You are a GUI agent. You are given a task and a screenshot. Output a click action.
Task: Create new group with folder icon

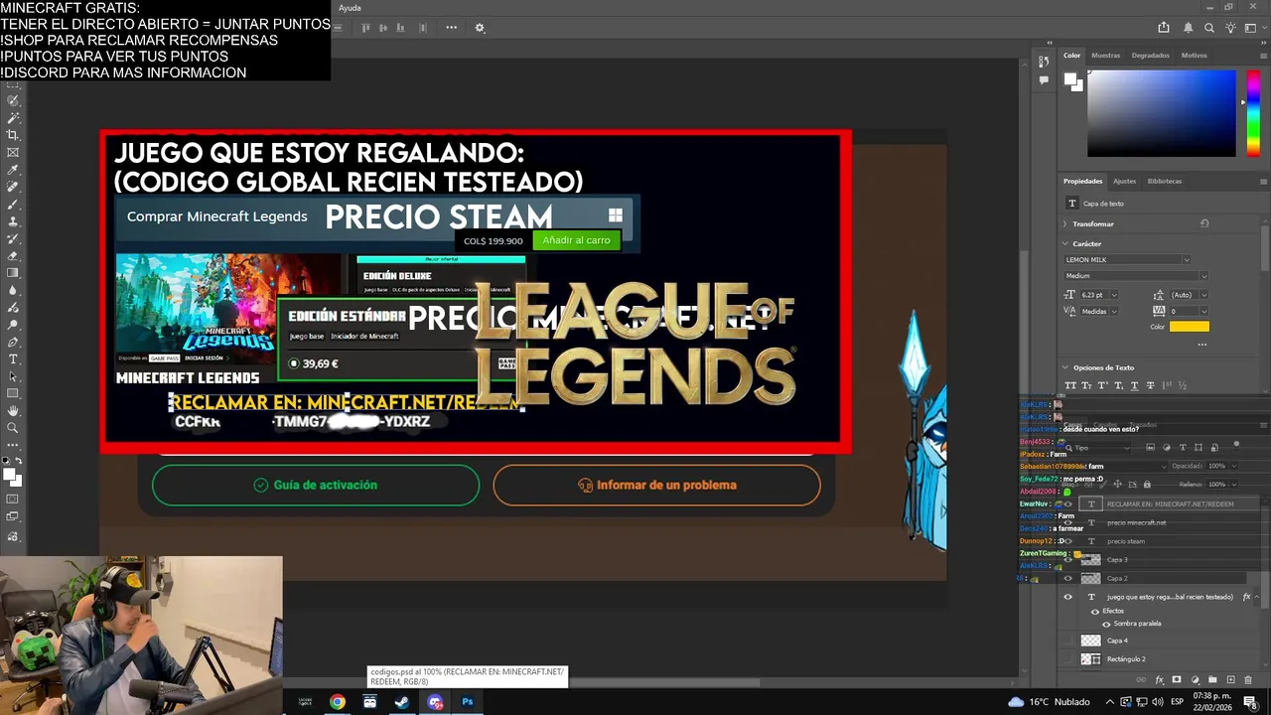1212,680
